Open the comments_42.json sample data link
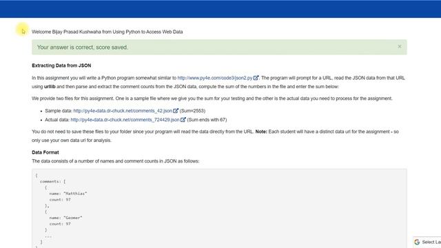Viewport: 441px width, 248px height. (x=123, y=111)
